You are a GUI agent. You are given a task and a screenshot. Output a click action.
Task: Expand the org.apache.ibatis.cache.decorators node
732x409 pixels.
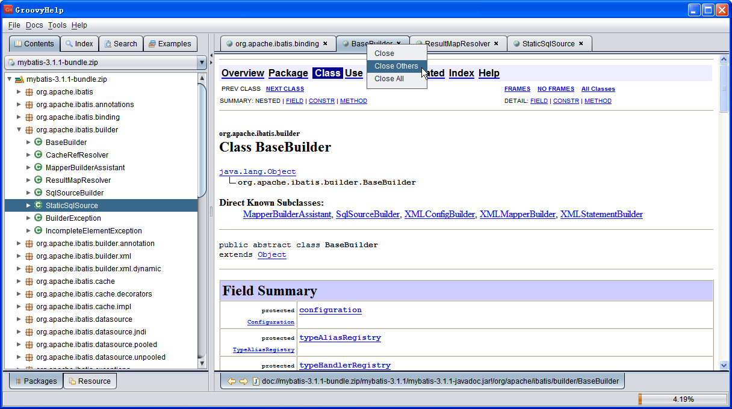tap(19, 294)
